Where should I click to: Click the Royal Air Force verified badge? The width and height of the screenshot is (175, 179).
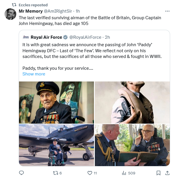click(66, 37)
